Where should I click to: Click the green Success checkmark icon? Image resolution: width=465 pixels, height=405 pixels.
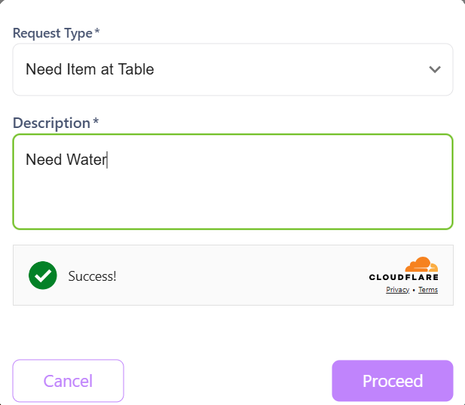coord(43,276)
